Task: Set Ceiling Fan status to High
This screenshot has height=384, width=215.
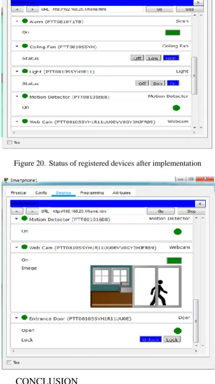Action: click(x=171, y=58)
